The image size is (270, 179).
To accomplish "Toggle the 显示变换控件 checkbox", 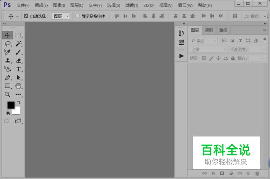I will 78,16.
